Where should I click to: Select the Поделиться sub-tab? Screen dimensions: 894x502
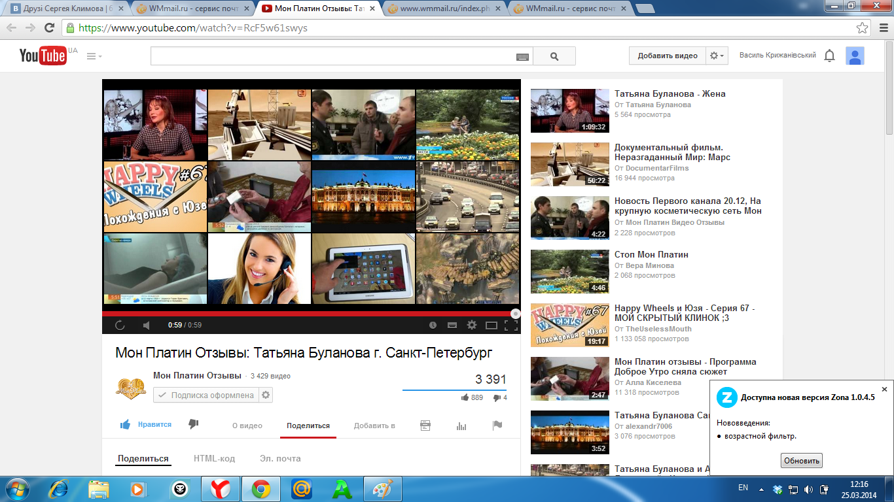[143, 459]
